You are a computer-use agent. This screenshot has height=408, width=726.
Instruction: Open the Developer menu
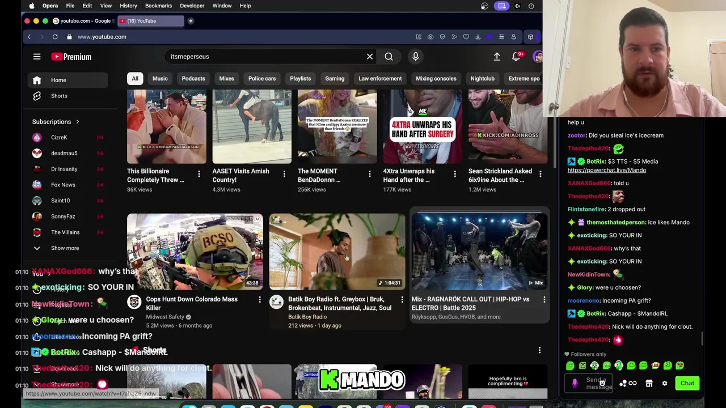click(192, 6)
